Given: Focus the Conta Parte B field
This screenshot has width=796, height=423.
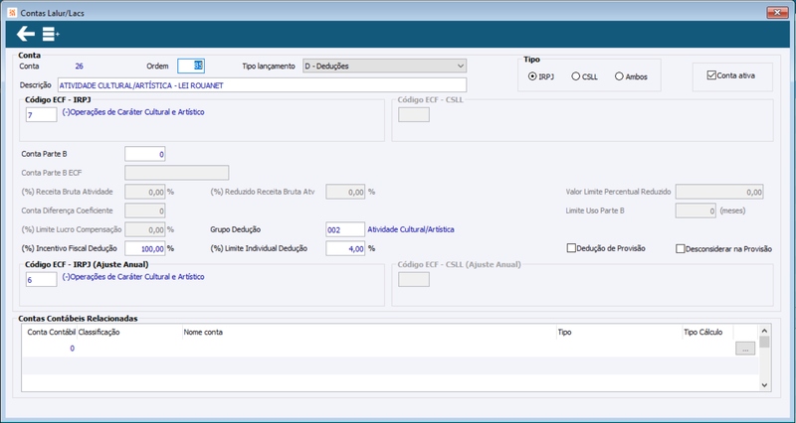Looking at the screenshot, I should coord(144,154).
